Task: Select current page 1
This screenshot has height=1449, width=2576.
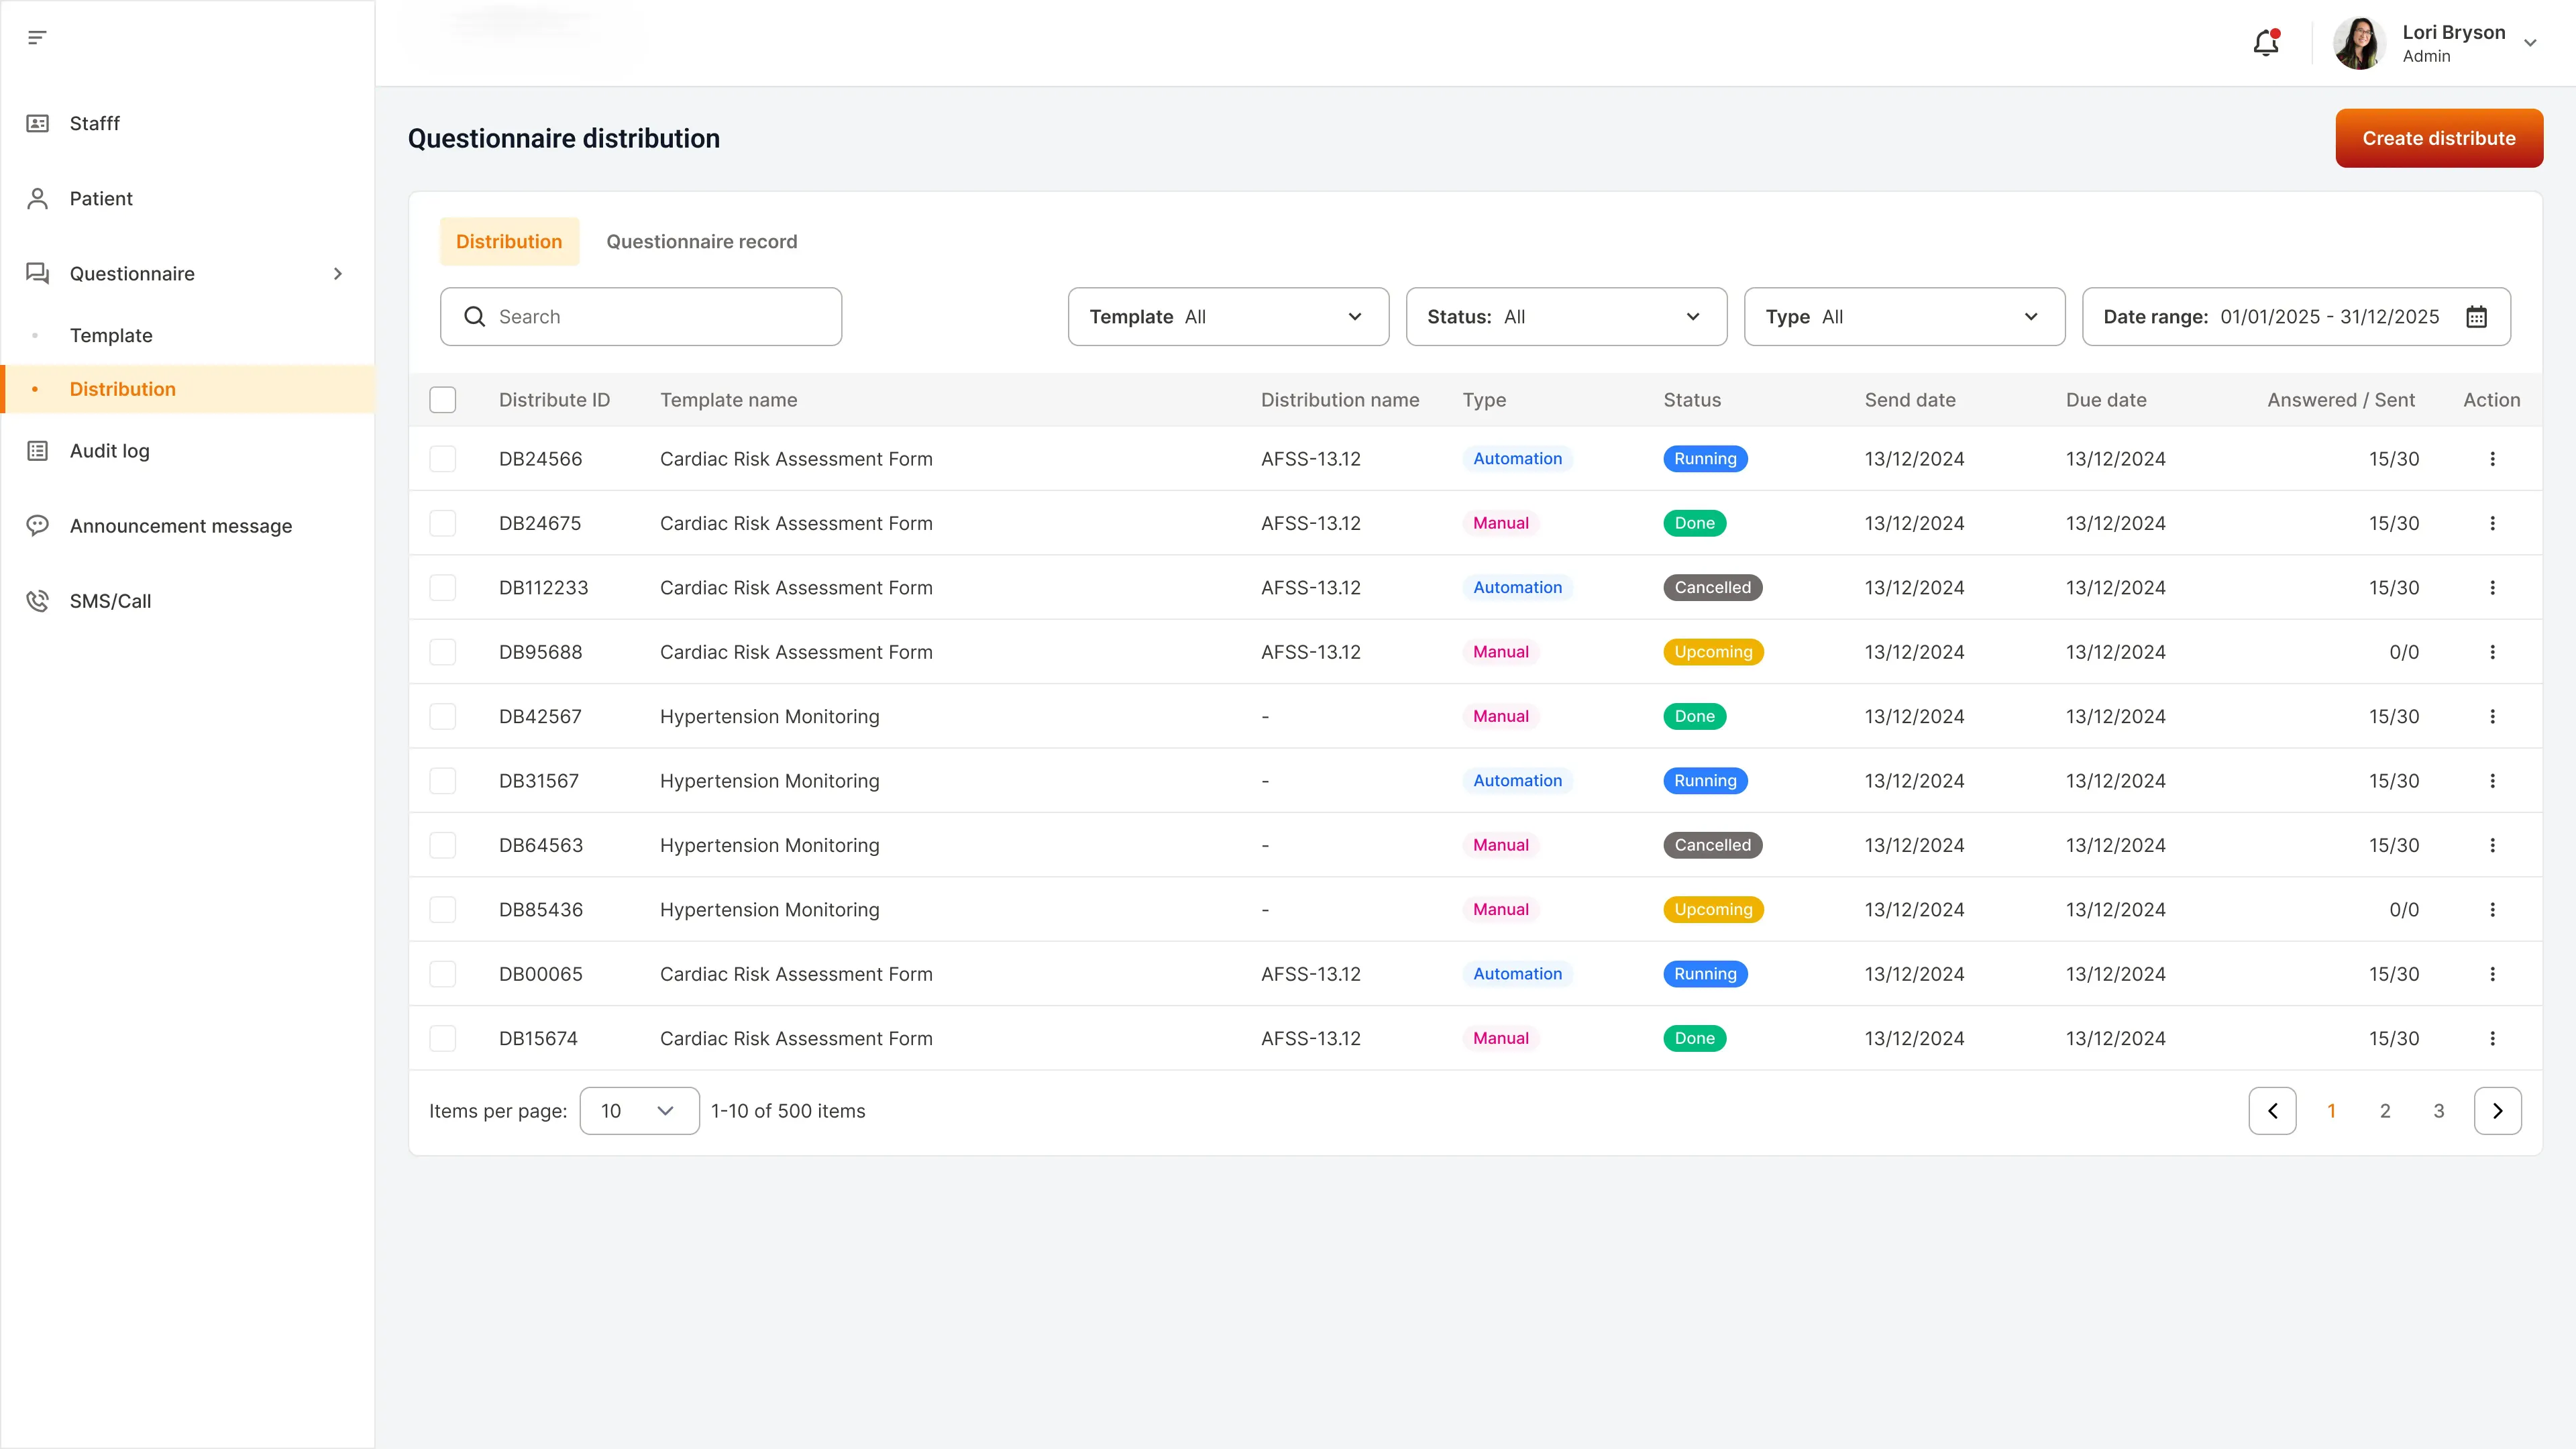Action: pos(2331,1111)
